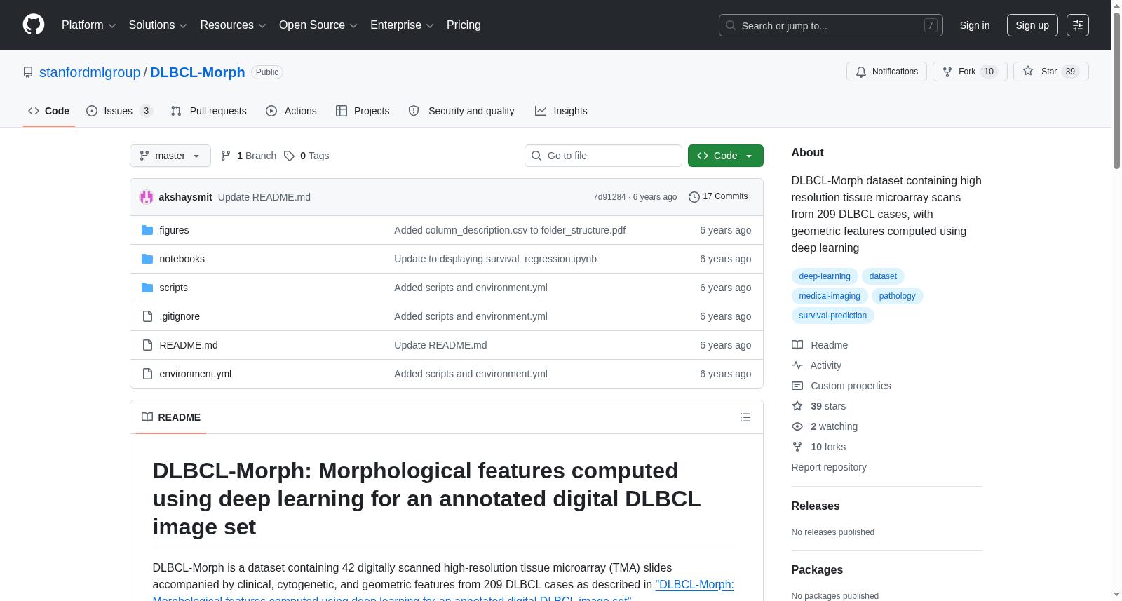Switch to the Projects tab
This screenshot has height=601, width=1122.
click(363, 111)
